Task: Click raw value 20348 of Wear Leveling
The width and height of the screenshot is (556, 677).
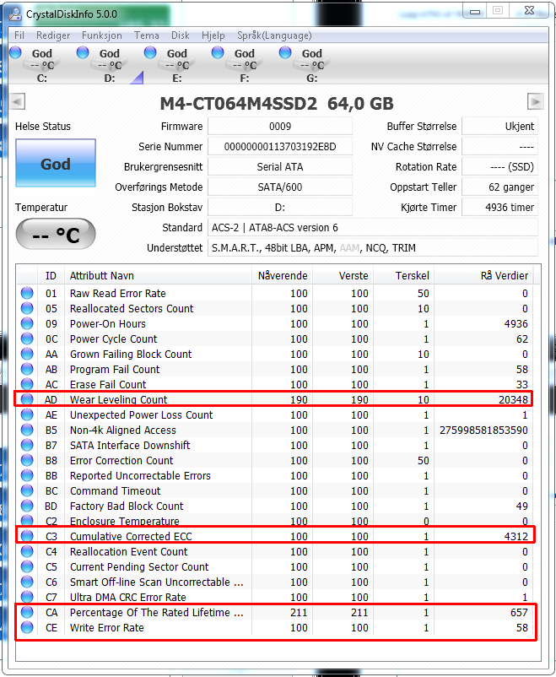Action: pos(513,399)
